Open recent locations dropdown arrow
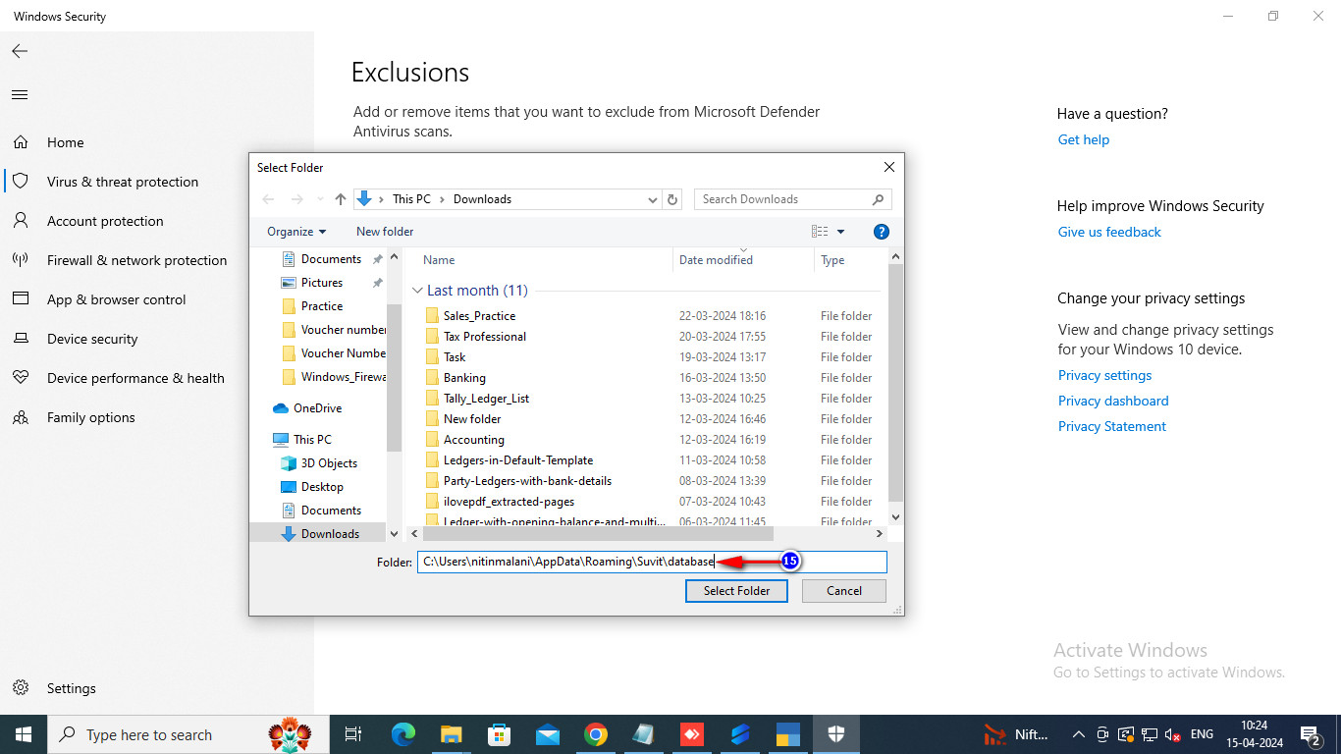The width and height of the screenshot is (1341, 754). point(319,199)
